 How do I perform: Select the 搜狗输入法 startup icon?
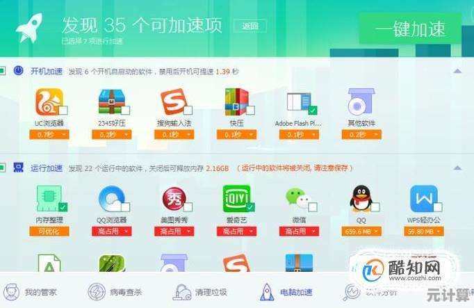point(173,102)
